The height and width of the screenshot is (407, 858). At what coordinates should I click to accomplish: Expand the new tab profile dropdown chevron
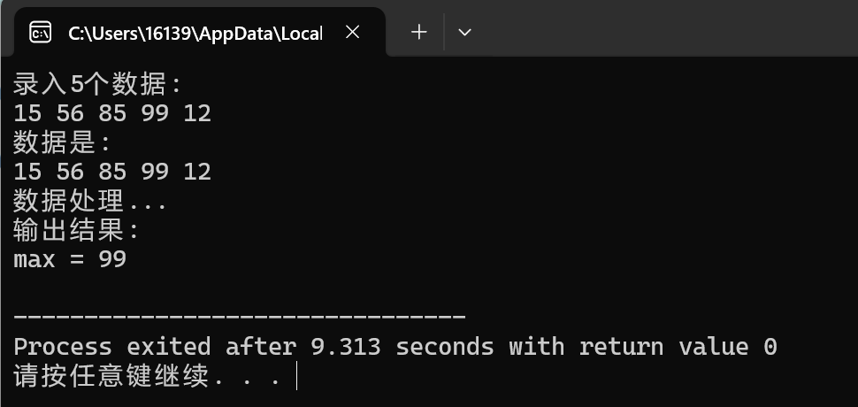464,33
